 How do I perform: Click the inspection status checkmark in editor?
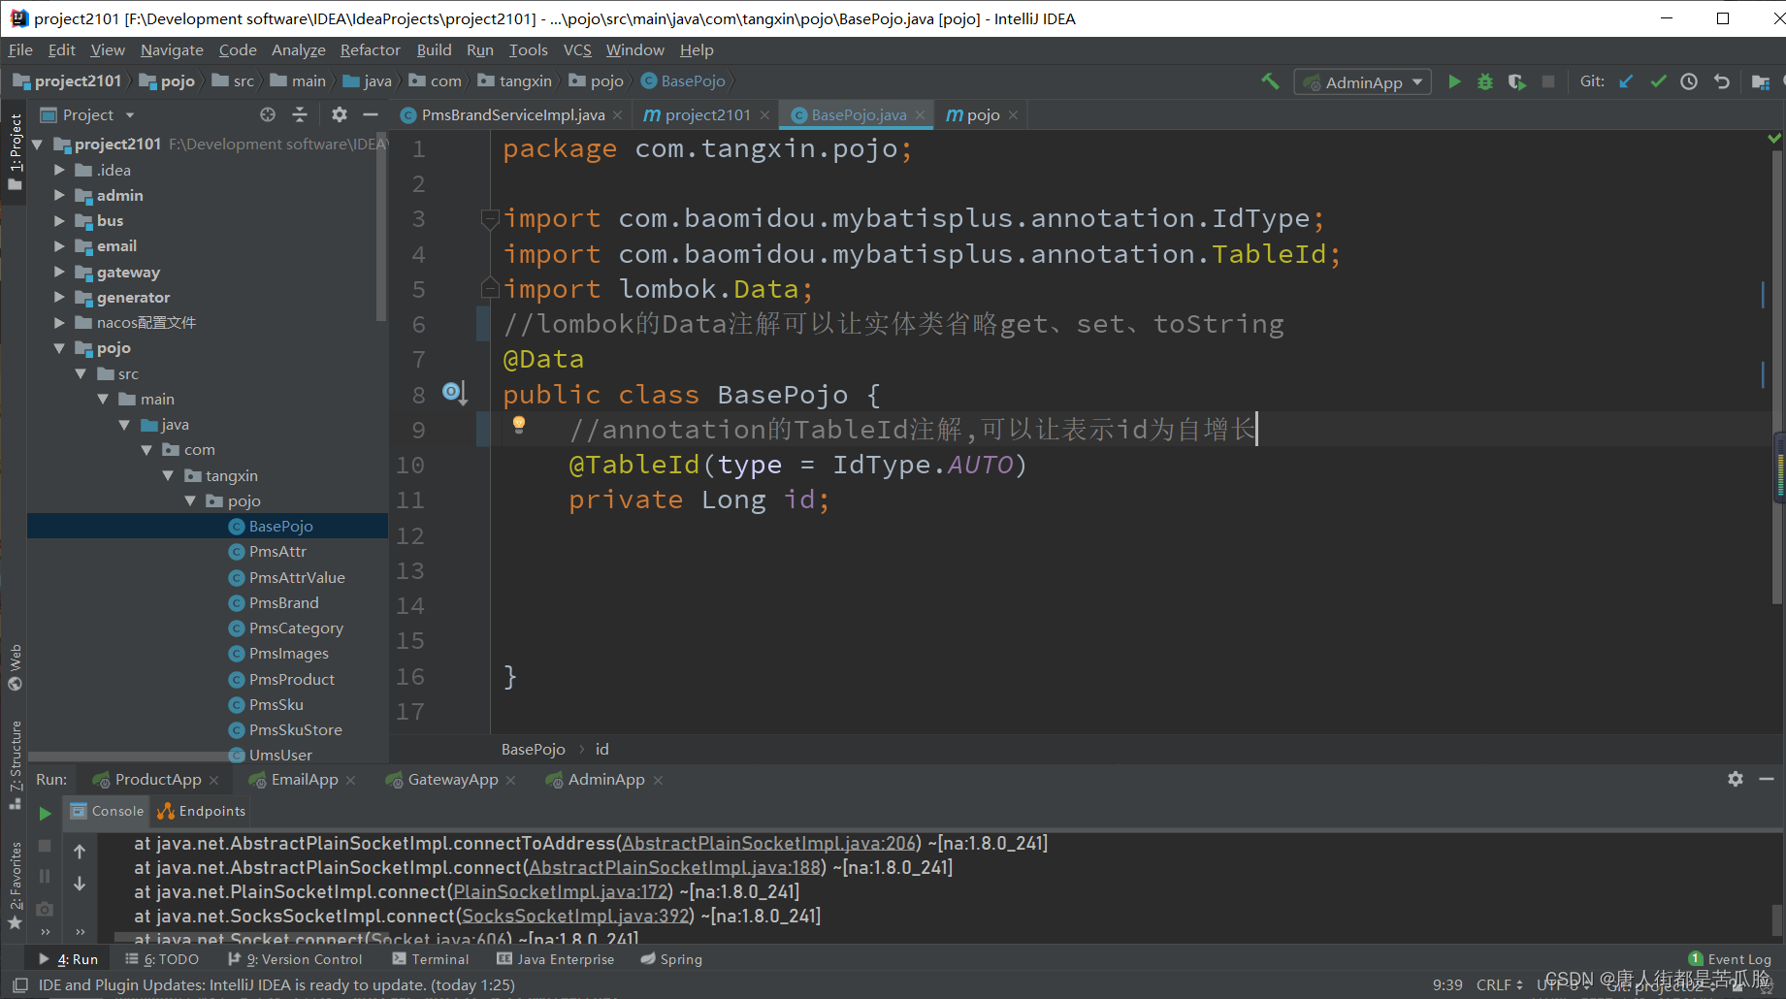(x=1774, y=139)
